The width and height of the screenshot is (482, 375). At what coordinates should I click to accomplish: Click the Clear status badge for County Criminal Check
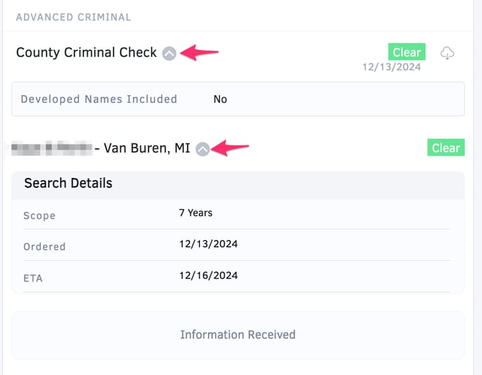coord(406,52)
